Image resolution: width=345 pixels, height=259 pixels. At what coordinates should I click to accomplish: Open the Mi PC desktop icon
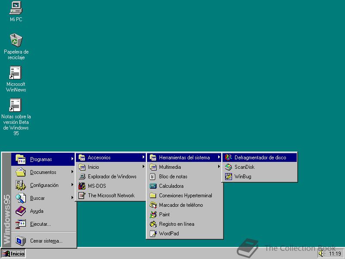coord(16,8)
